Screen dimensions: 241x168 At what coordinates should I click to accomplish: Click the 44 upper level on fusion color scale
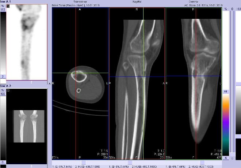coord(226,91)
